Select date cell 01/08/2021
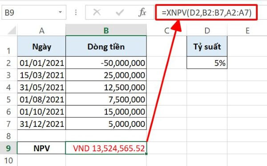This screenshot has height=166, width=267. point(41,99)
